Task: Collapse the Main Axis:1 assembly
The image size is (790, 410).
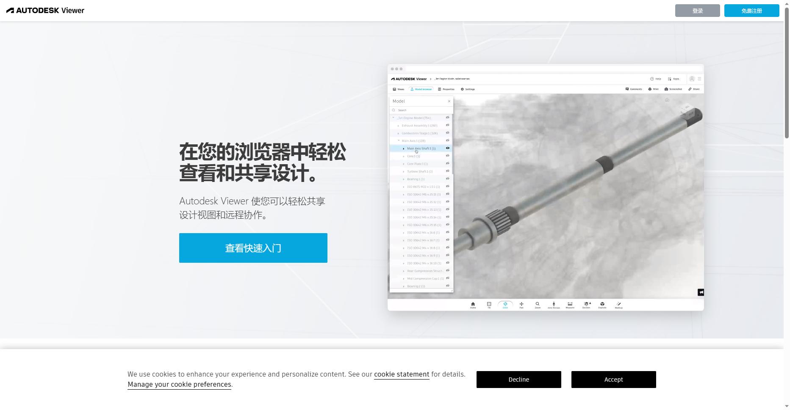Action: pyautogui.click(x=399, y=140)
